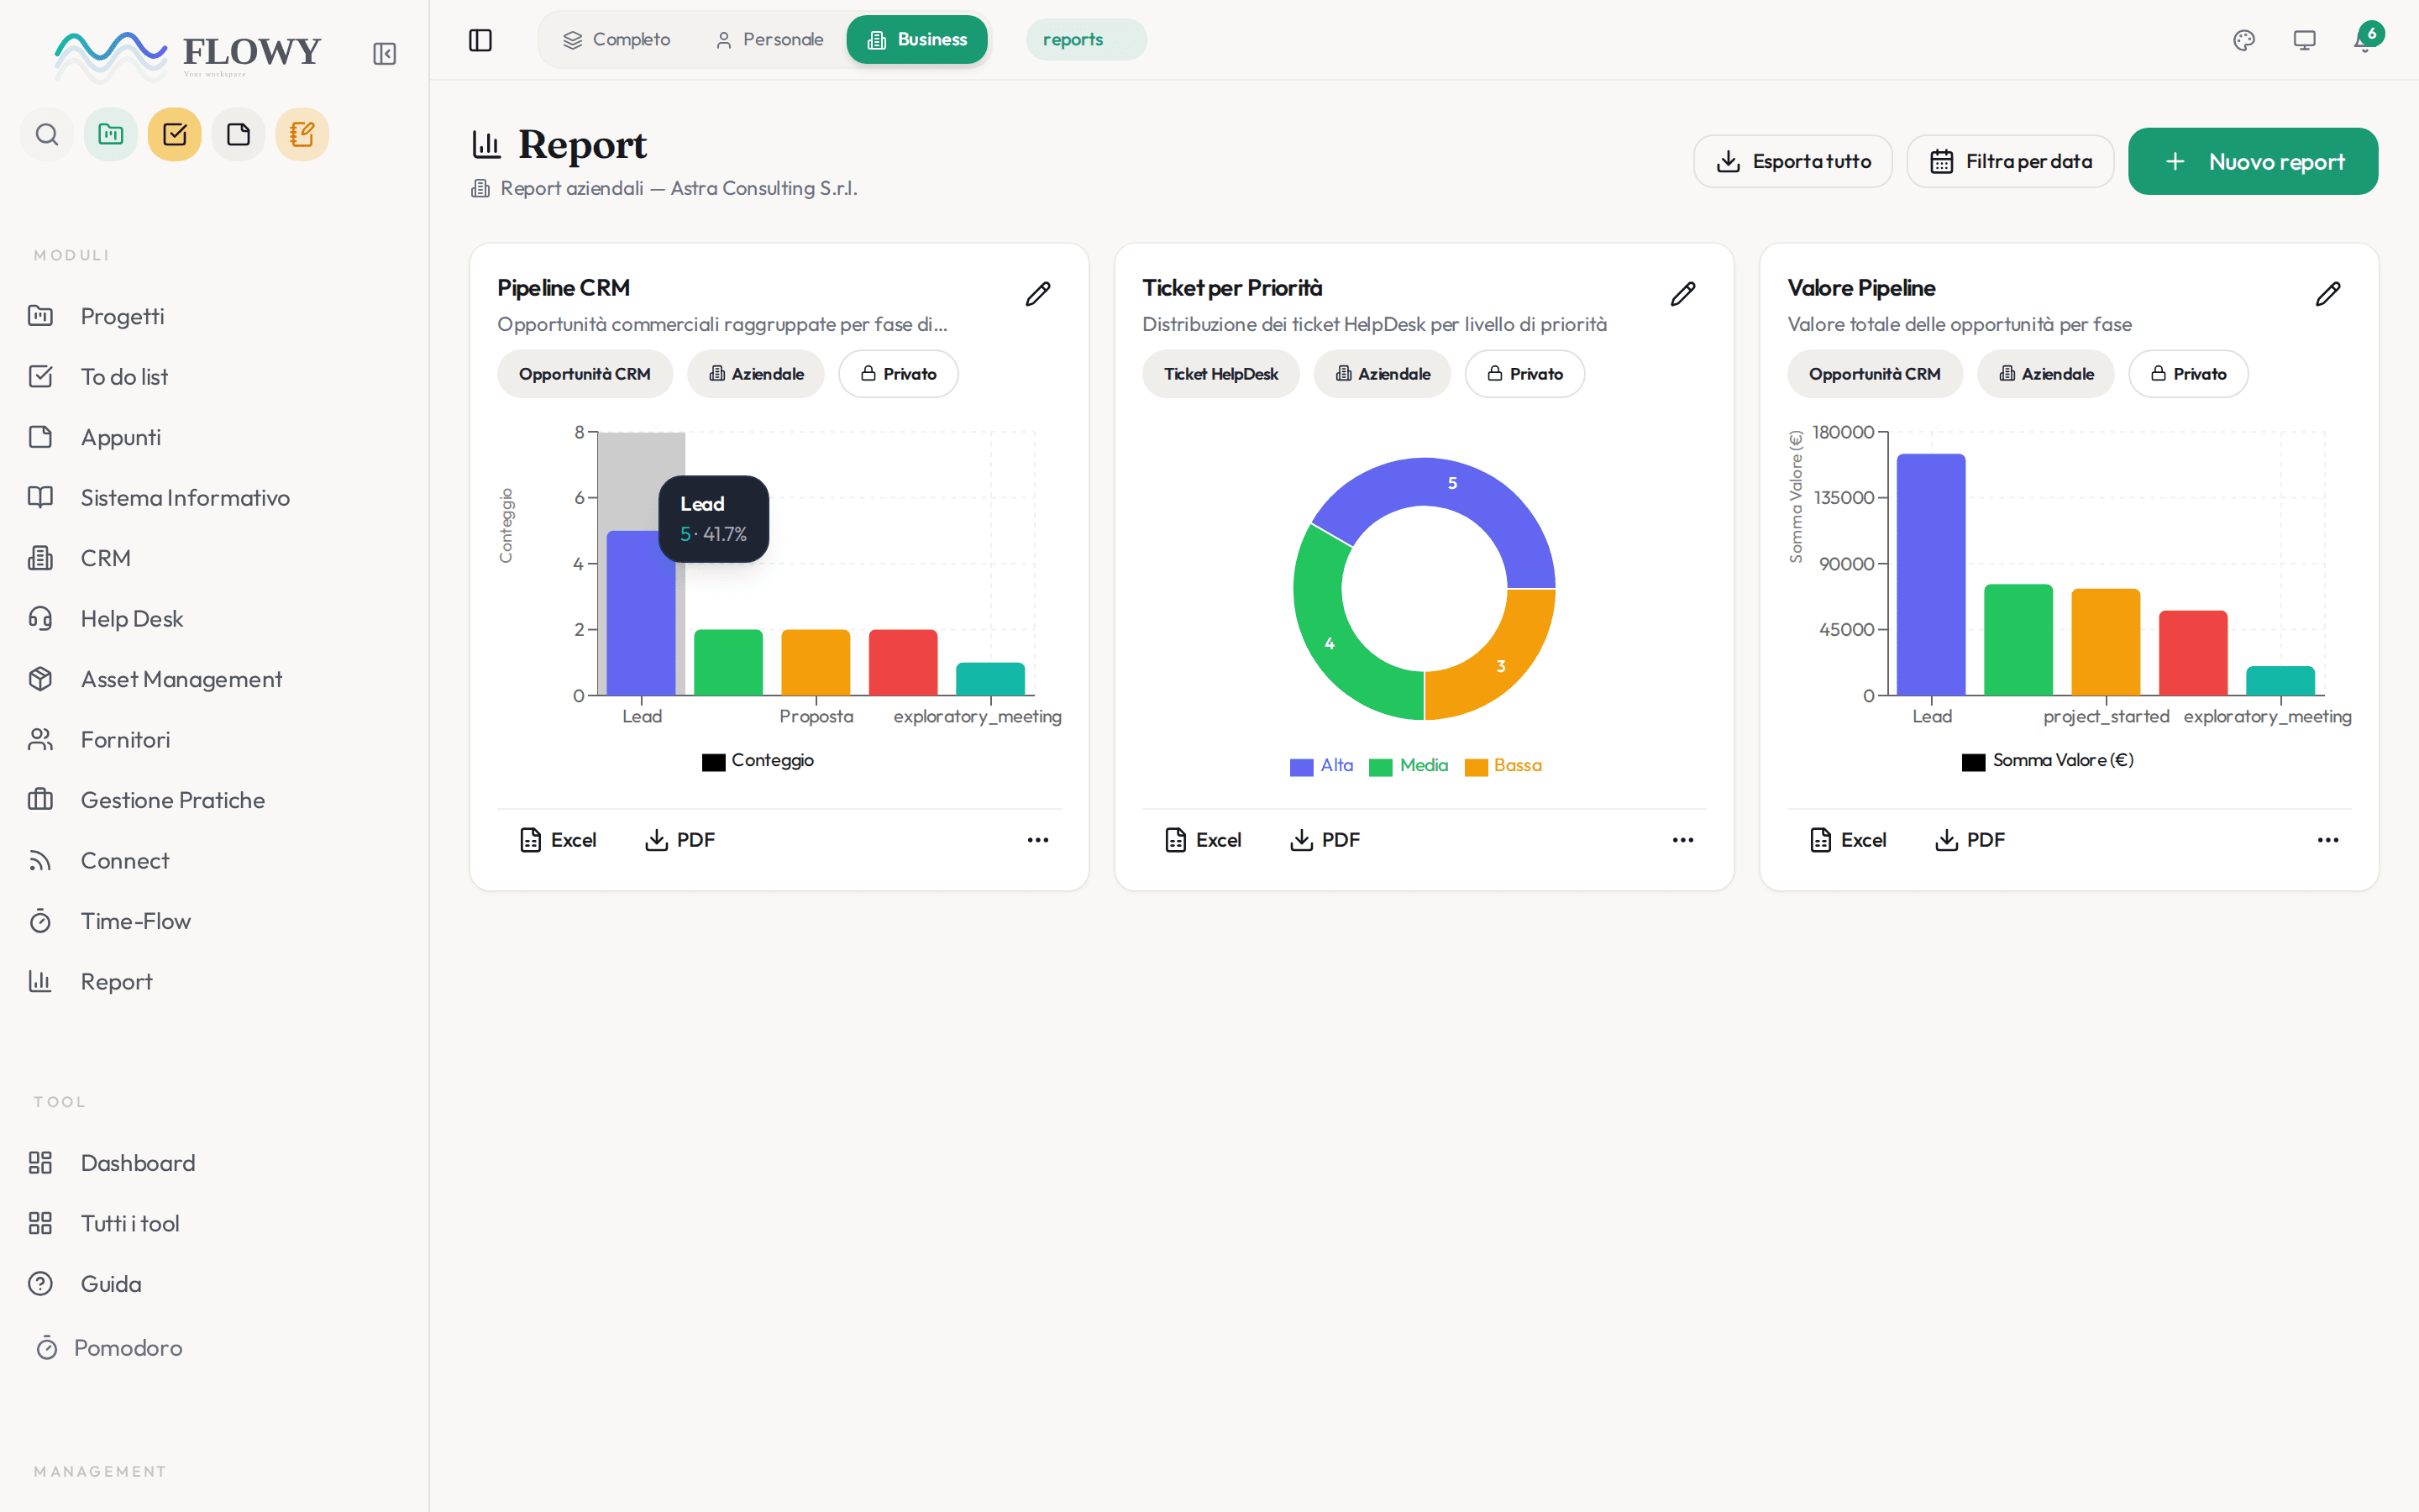The height and width of the screenshot is (1512, 2419).
Task: Open more options for Pipeline CRM
Action: (1037, 840)
